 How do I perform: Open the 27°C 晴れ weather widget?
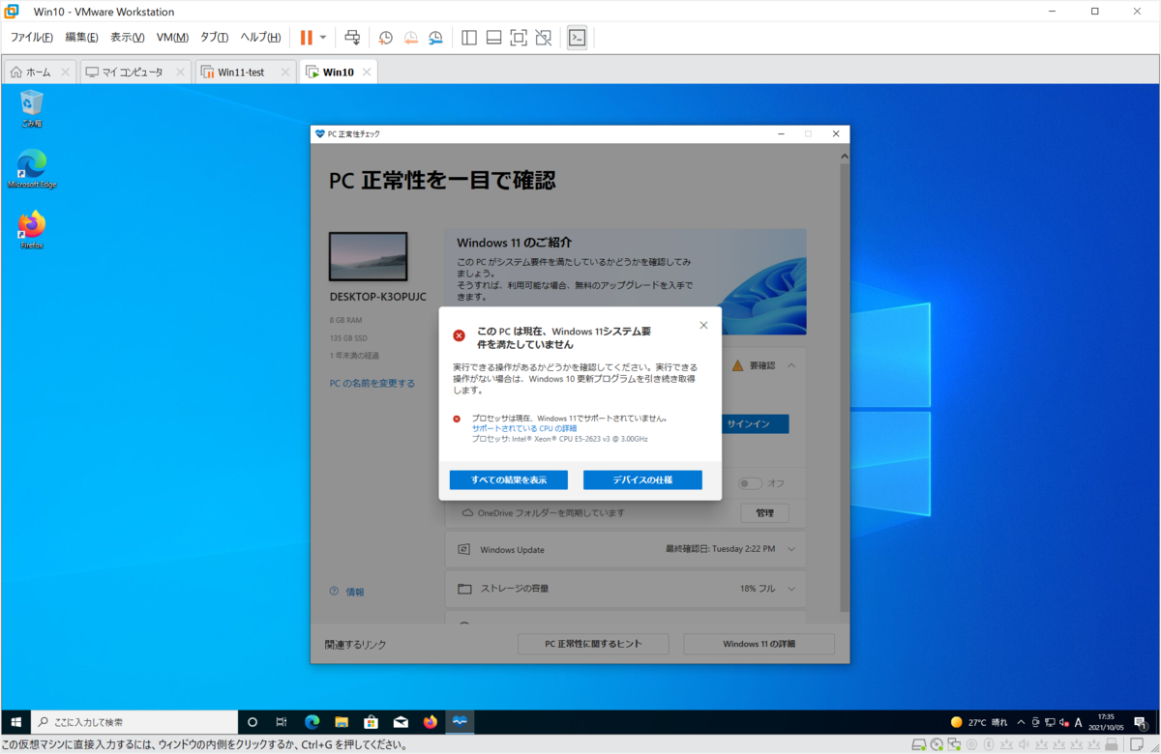(x=978, y=722)
